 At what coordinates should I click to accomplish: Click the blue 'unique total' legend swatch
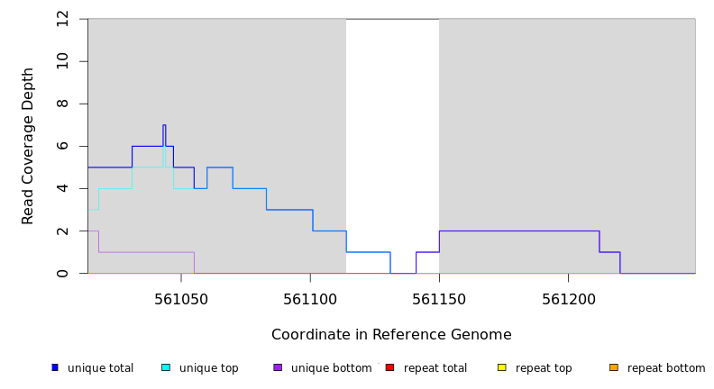click(x=55, y=367)
